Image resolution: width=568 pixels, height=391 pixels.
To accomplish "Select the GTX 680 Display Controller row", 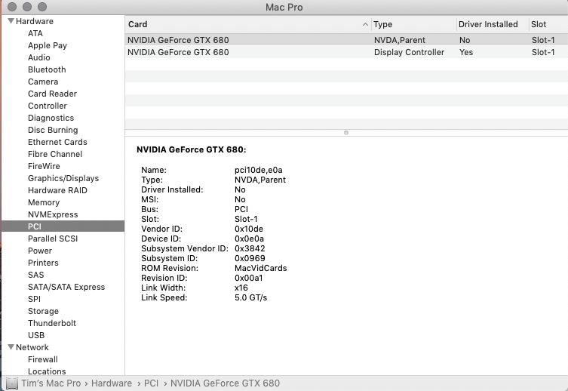I will pos(346,52).
